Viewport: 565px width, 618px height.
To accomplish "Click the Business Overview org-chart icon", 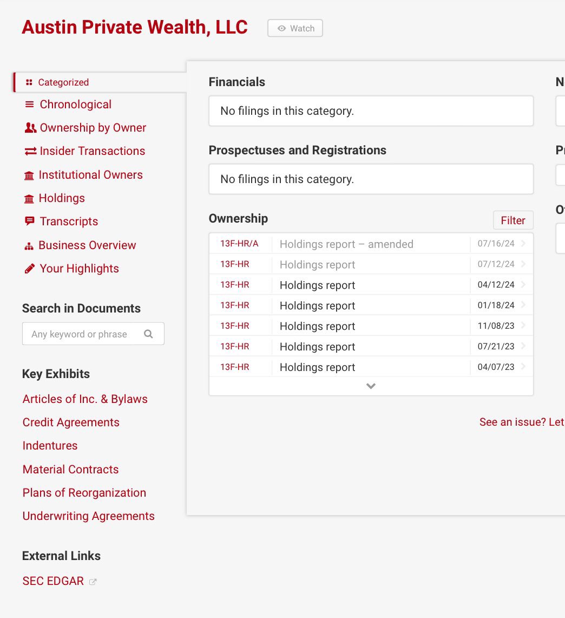I will 29,246.
